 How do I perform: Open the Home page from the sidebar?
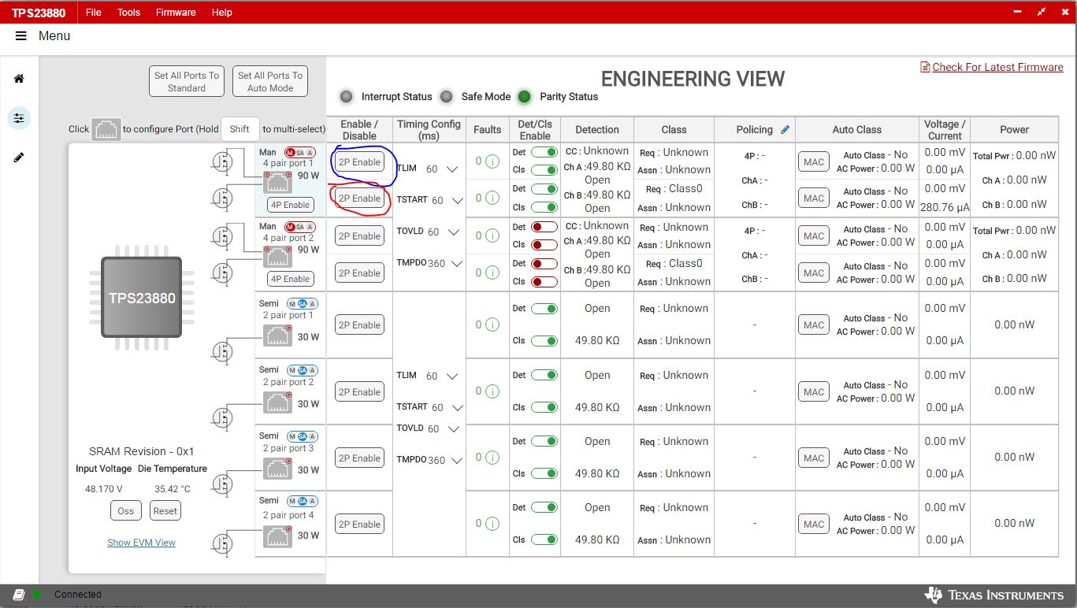tap(19, 79)
